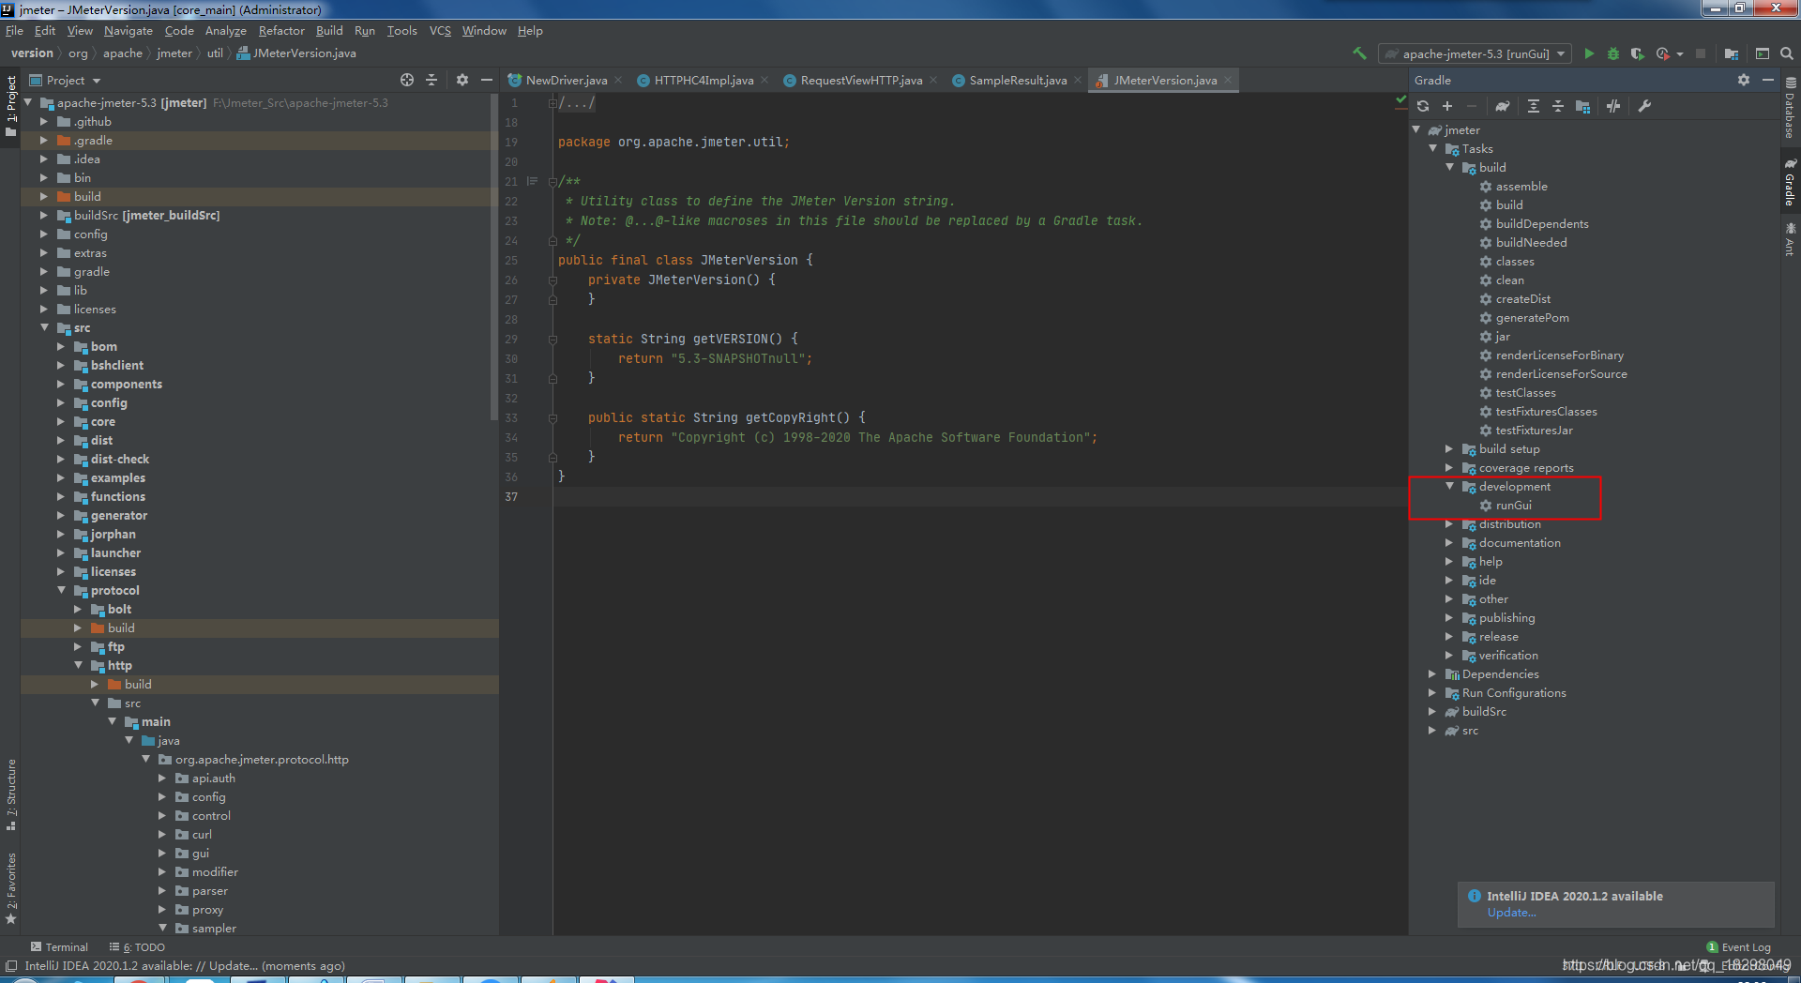Open the 6: TODO tool window
Viewport: 1801px width, 983px height.
tap(137, 947)
